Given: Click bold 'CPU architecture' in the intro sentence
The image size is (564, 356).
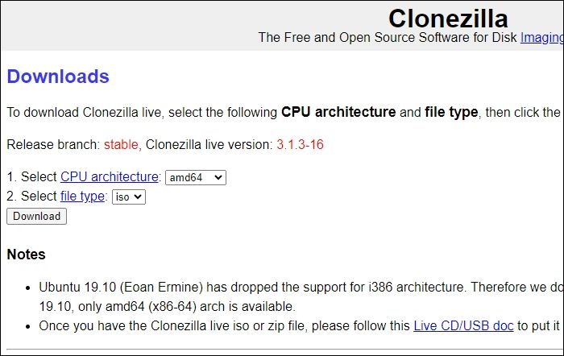Looking at the screenshot, I should (x=338, y=112).
